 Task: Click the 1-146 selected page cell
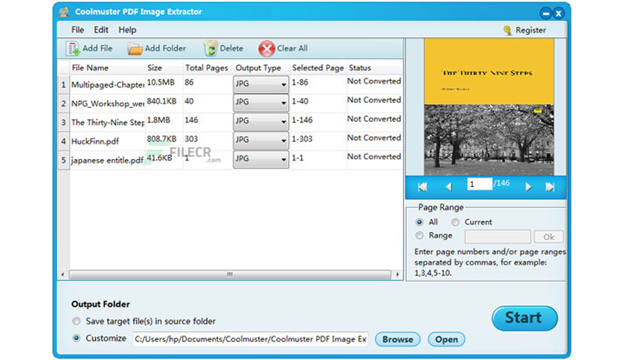click(x=302, y=120)
